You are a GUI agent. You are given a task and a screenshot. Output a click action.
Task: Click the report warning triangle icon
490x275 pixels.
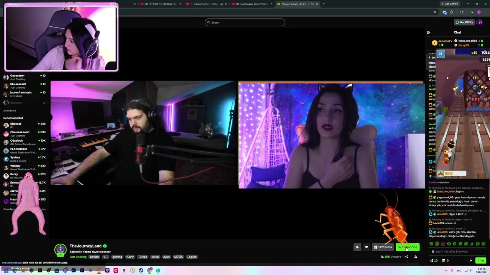pos(416,257)
